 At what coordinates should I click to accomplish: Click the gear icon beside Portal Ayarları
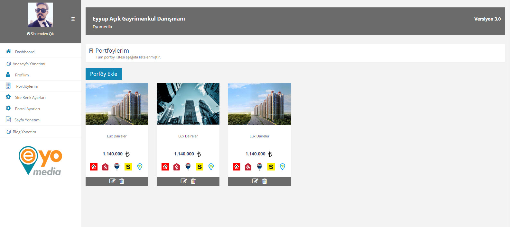pyautogui.click(x=8, y=108)
